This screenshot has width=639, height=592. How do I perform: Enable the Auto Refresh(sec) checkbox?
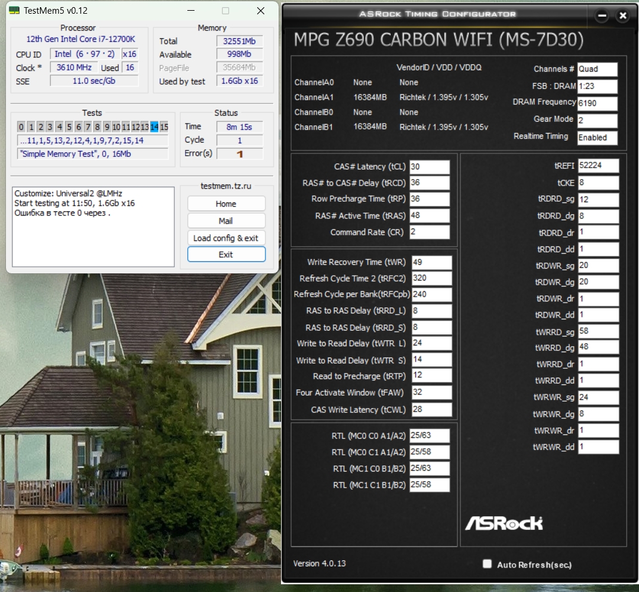coord(487,564)
